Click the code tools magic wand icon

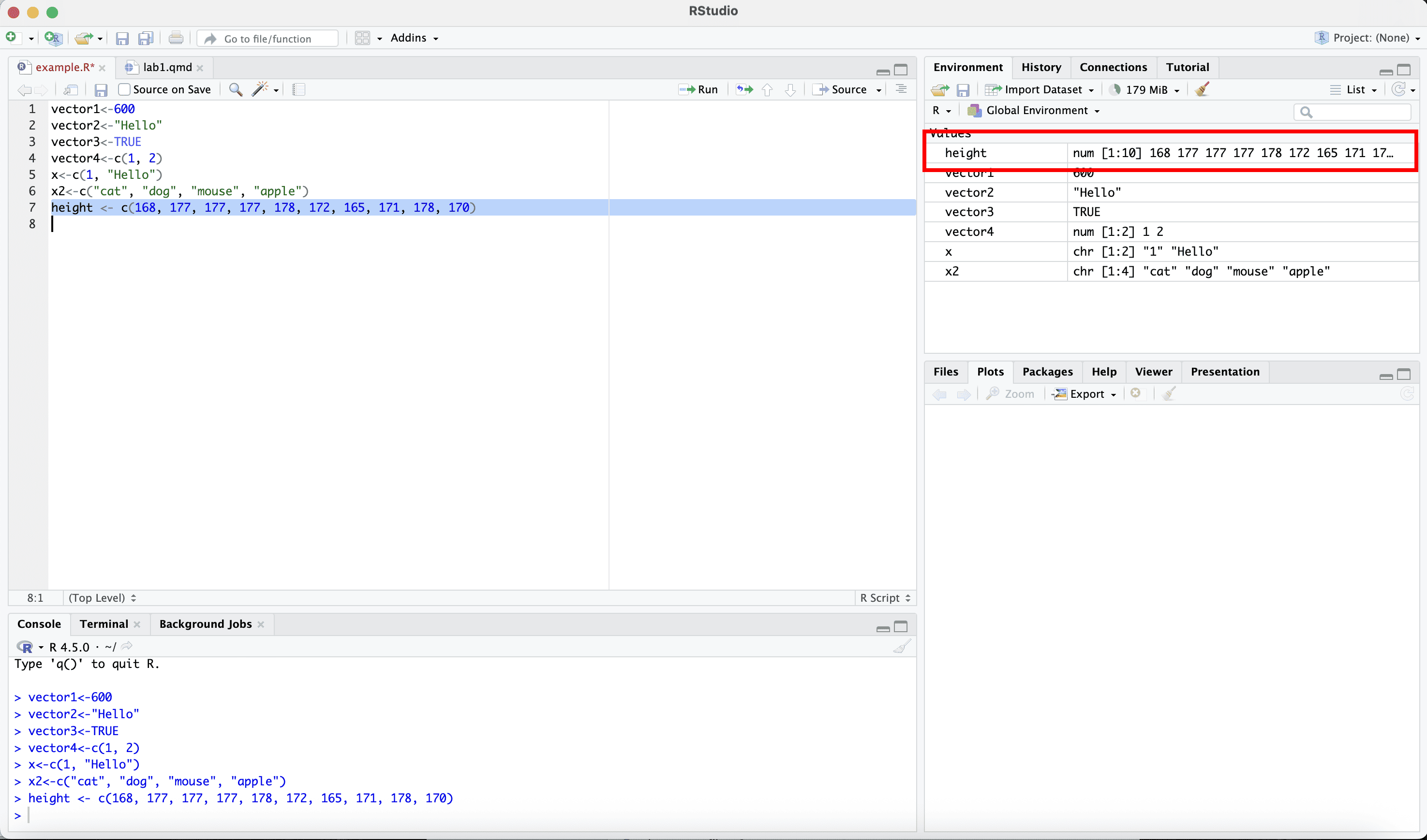click(x=260, y=89)
